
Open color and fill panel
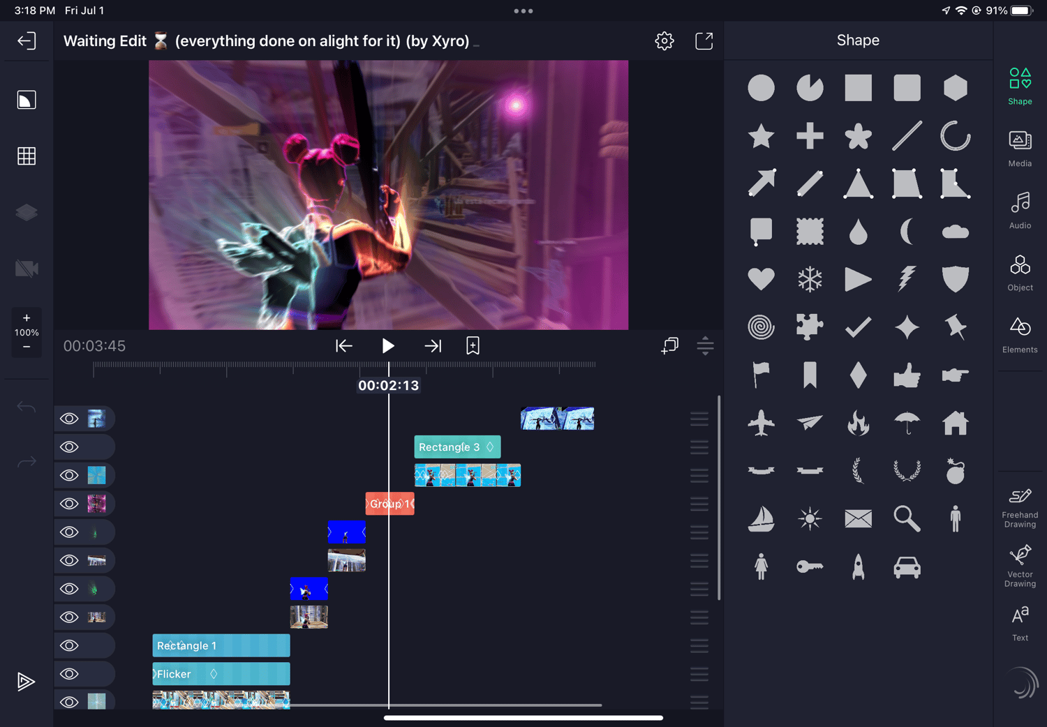coord(27,100)
